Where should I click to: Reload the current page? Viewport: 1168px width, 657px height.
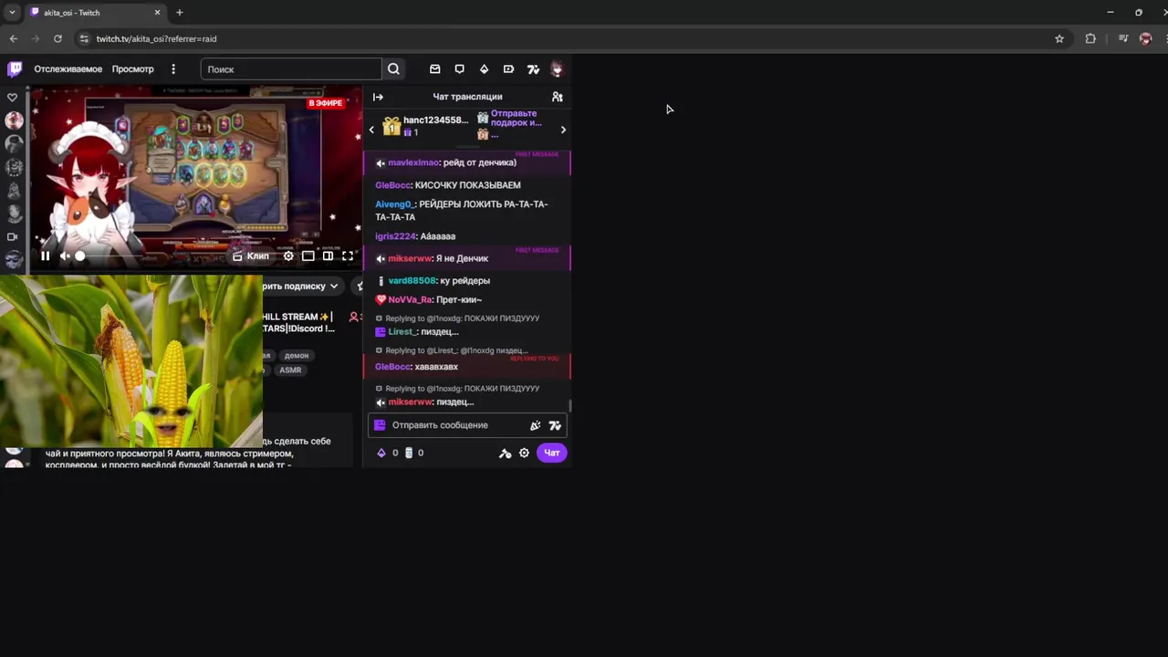tap(57, 38)
